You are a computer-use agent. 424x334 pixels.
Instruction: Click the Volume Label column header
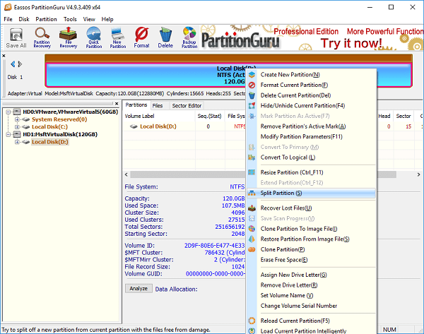[159, 117]
